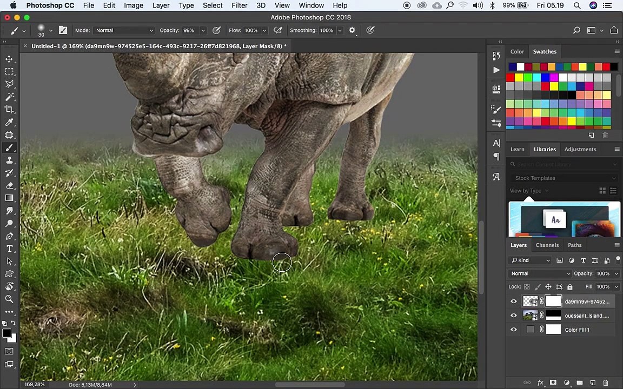The image size is (623, 389).
Task: Click the zoom percentage field 169,28%
Action: [35, 385]
